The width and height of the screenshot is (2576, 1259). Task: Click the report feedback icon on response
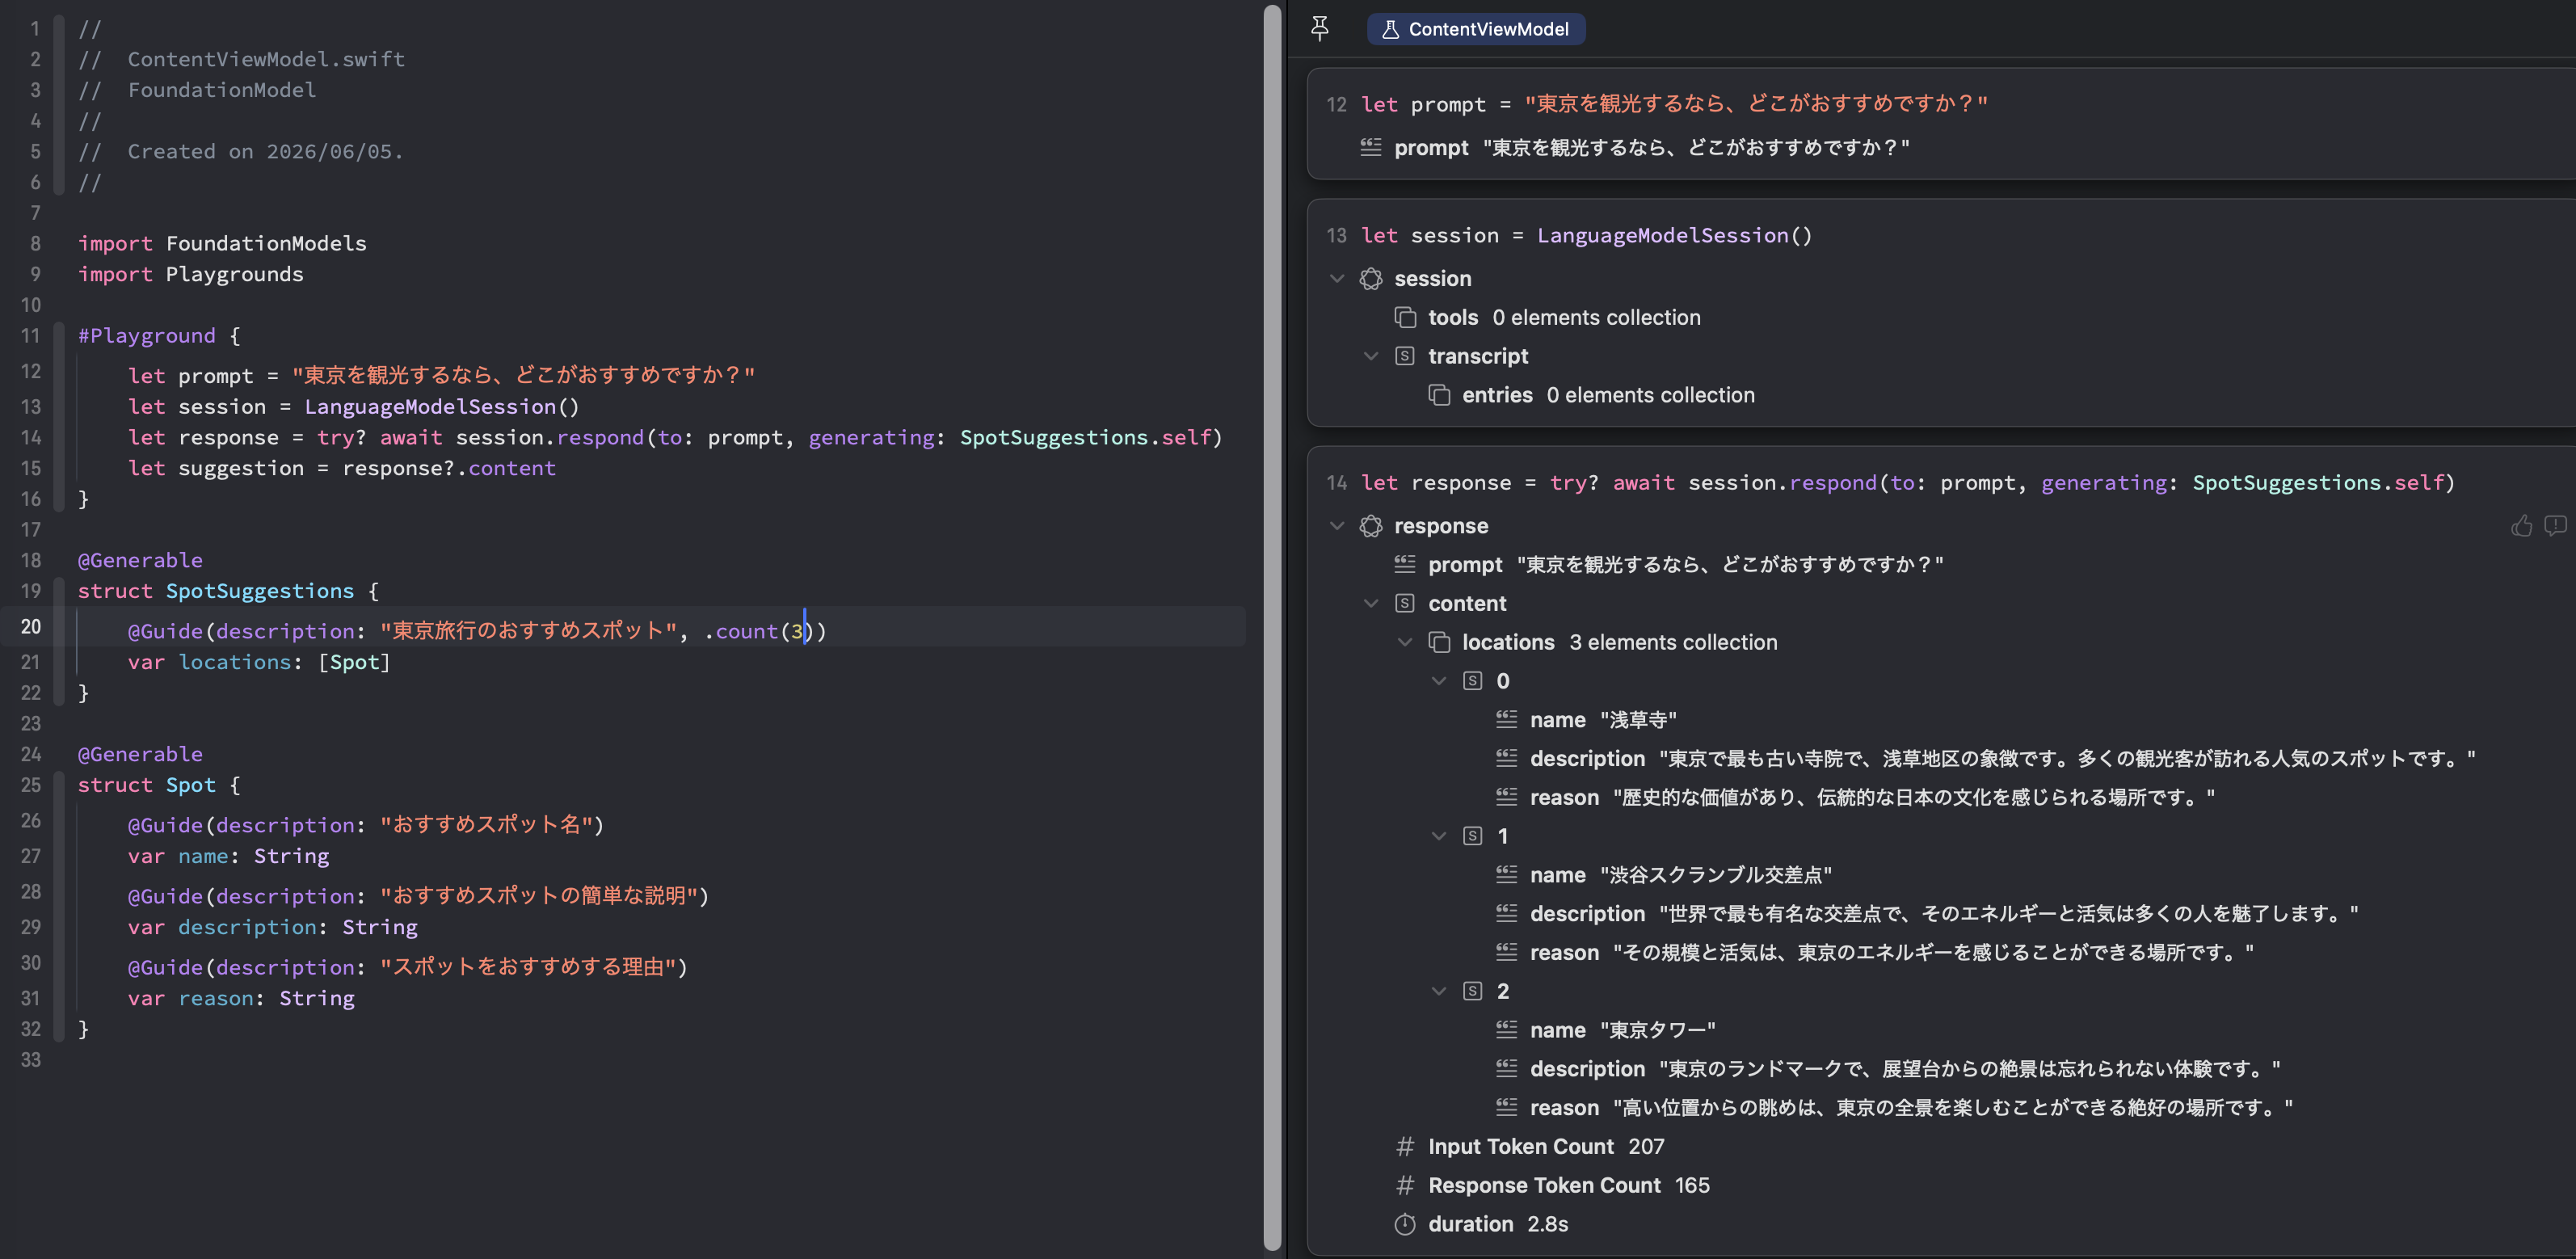coord(2555,526)
